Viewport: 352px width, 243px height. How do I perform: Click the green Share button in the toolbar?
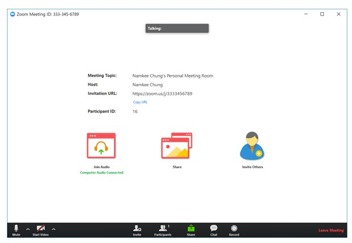tap(191, 230)
